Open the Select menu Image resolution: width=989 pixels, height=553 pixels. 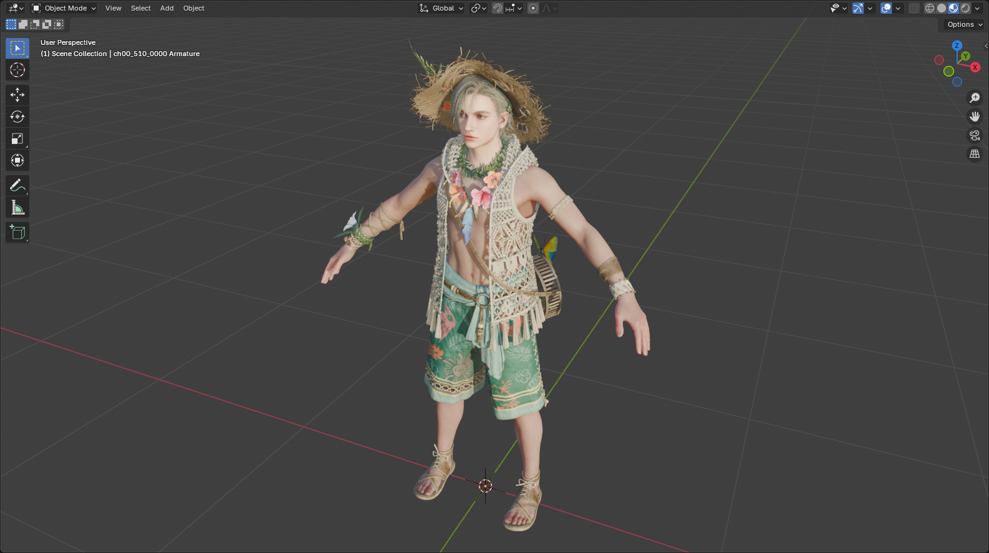coord(141,8)
